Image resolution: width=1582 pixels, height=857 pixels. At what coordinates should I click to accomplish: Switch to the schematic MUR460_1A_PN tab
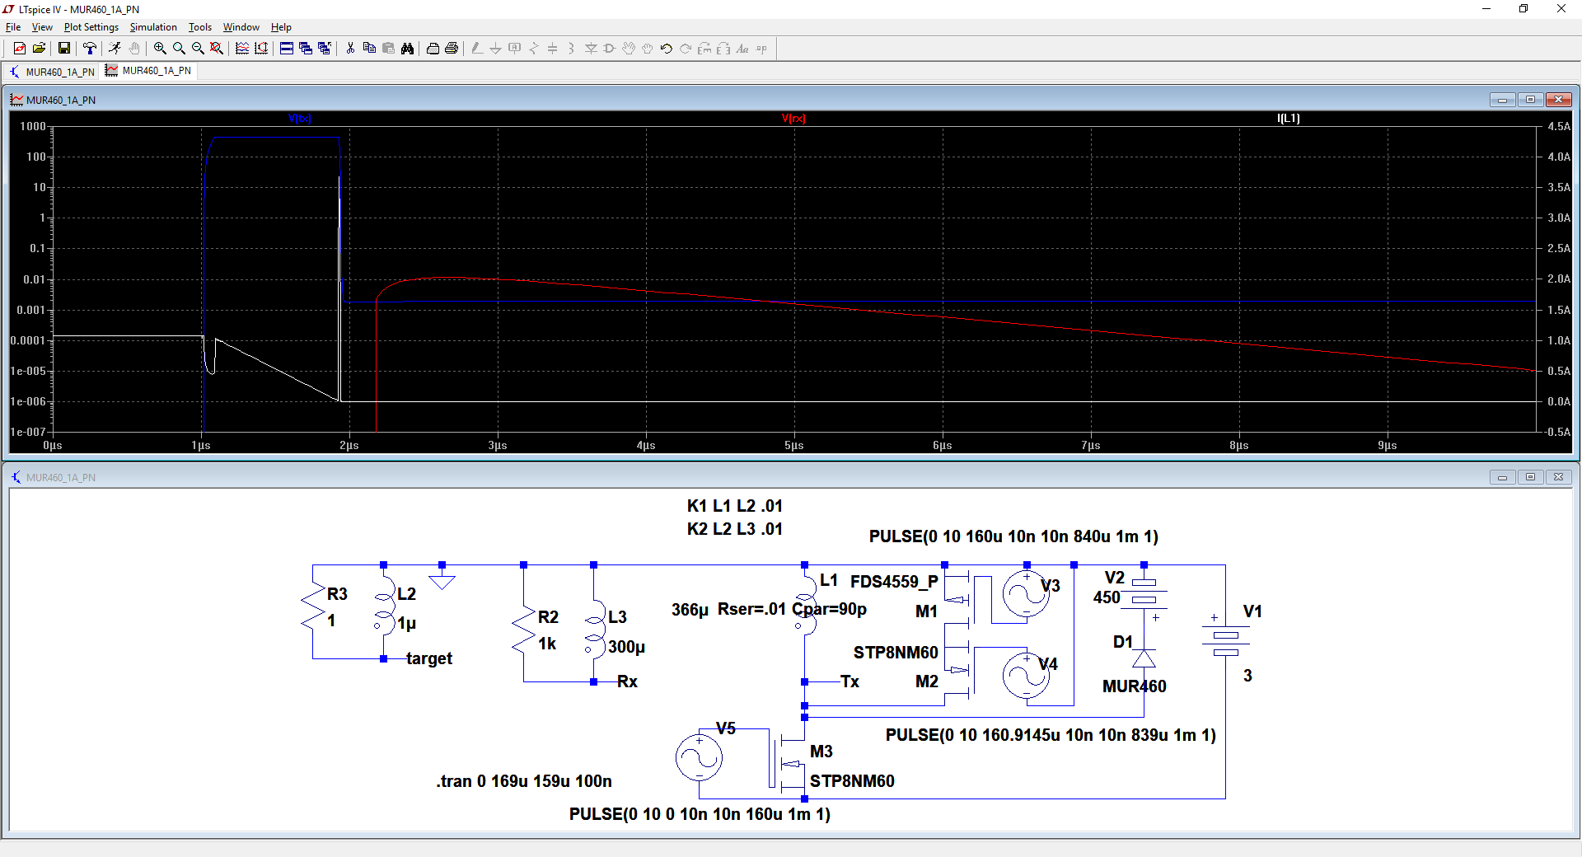point(52,72)
